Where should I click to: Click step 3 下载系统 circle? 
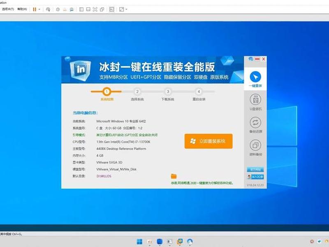tap(168, 91)
